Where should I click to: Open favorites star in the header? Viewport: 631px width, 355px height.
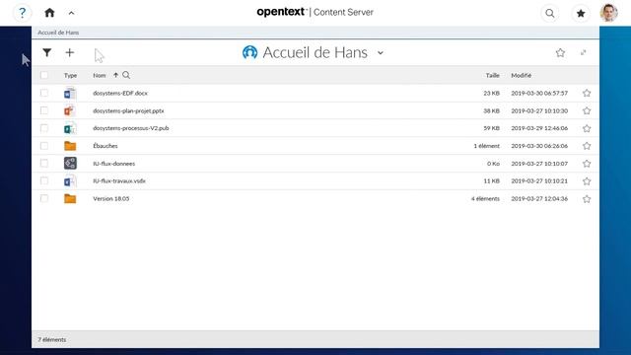pyautogui.click(x=581, y=13)
